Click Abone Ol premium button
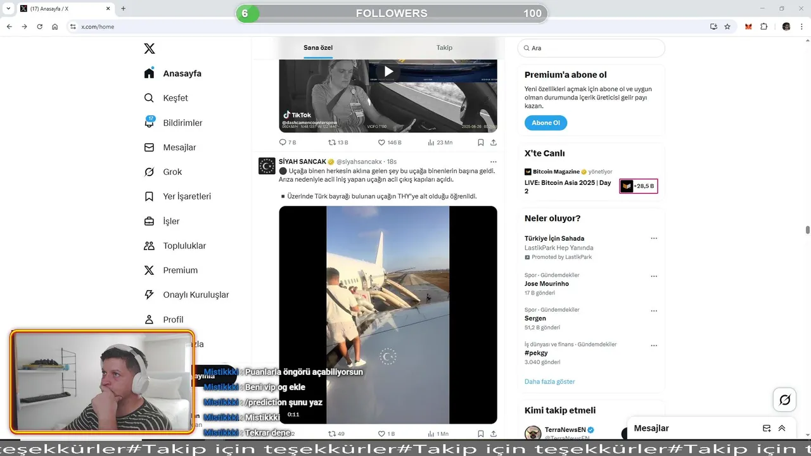The width and height of the screenshot is (811, 456). [x=546, y=123]
